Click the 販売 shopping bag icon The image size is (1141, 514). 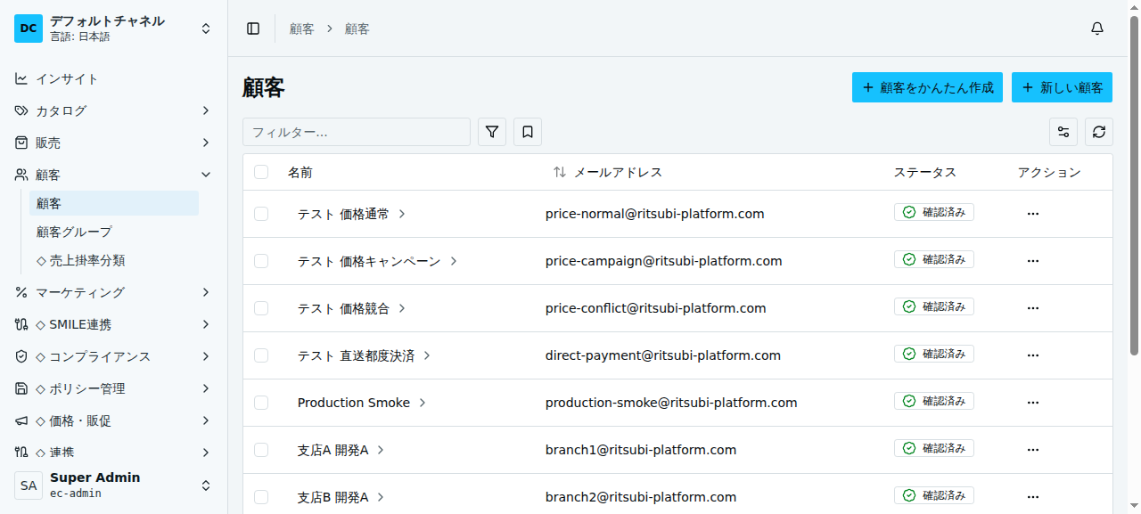[21, 143]
